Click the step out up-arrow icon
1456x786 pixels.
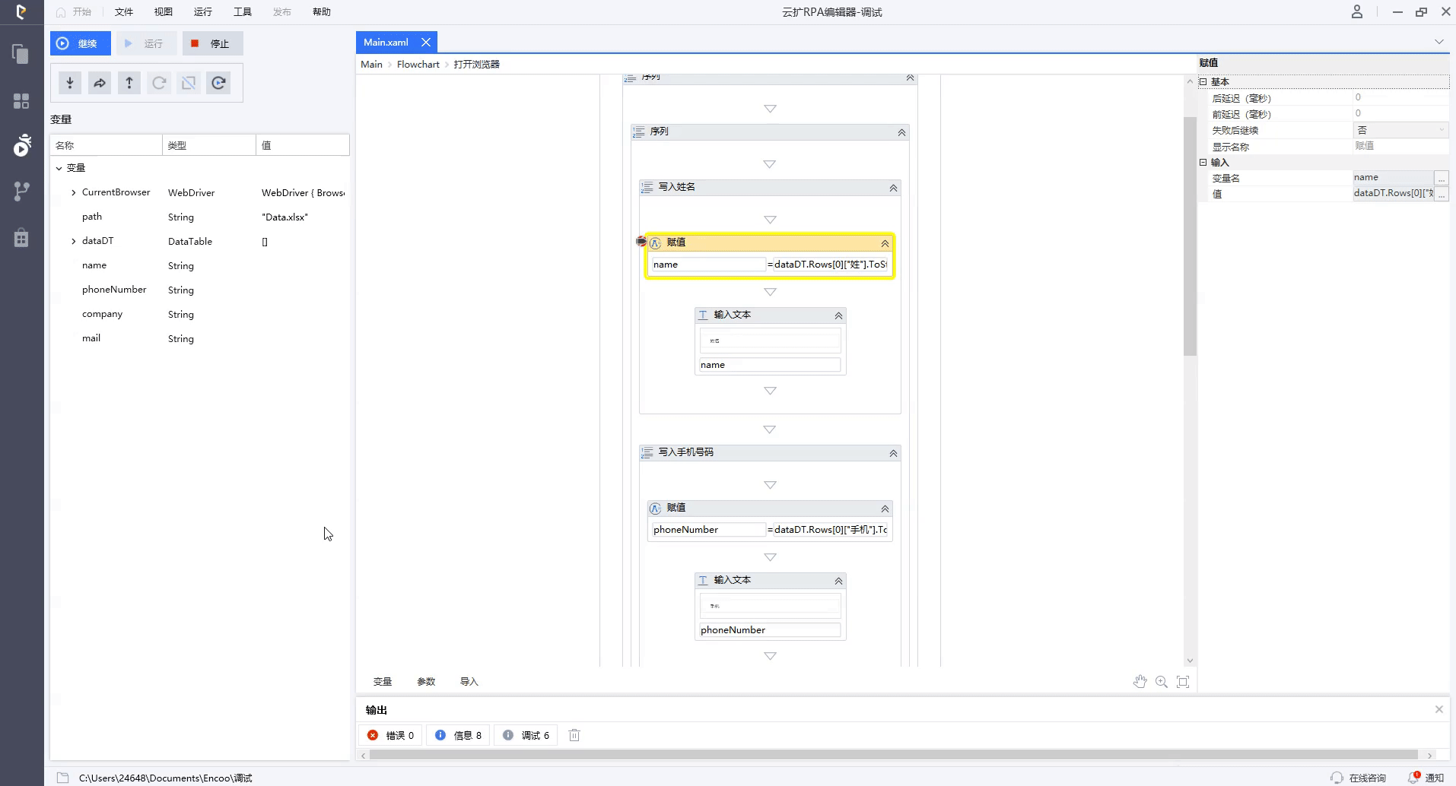click(129, 83)
